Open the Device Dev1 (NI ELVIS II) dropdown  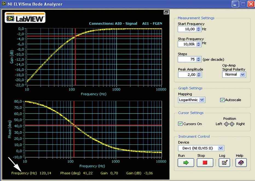point(201,148)
